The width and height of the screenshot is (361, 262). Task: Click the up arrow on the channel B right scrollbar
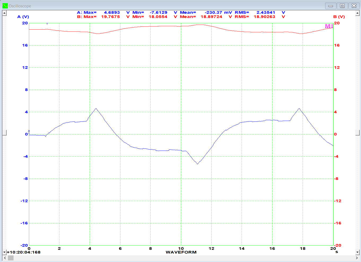click(x=357, y=13)
